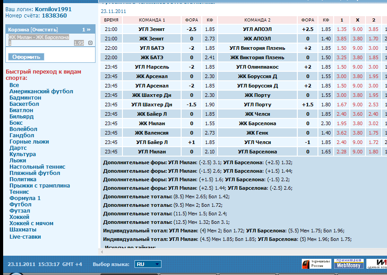Expand the basket using the 1 » arrow

tap(86, 30)
